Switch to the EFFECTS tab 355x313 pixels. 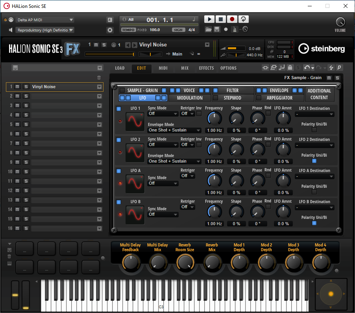(206, 68)
